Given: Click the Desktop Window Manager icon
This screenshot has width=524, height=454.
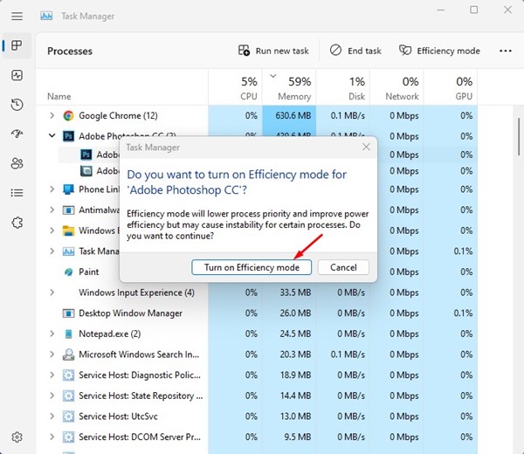Looking at the screenshot, I should pyautogui.click(x=68, y=313).
